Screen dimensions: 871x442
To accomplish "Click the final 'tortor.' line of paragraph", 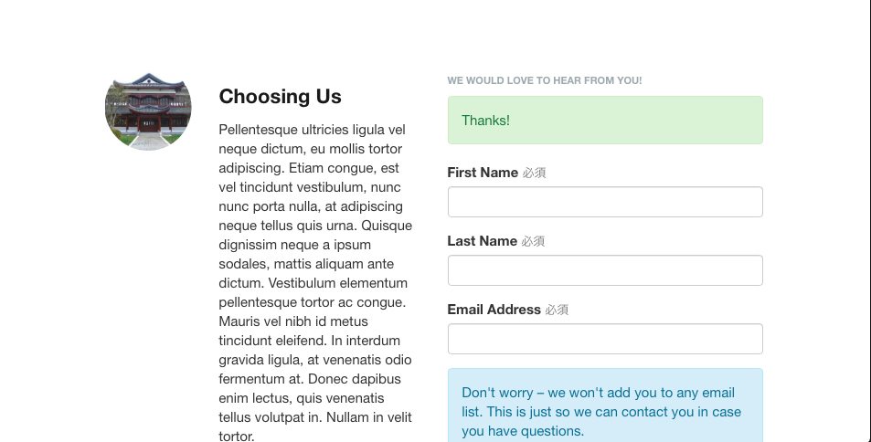I will [x=237, y=437].
